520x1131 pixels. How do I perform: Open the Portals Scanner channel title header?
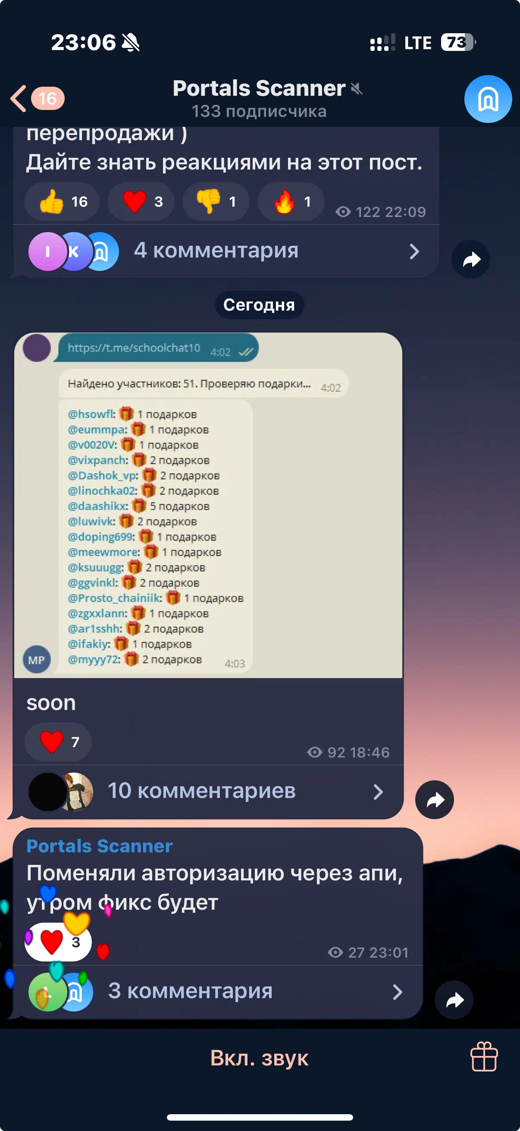[259, 98]
